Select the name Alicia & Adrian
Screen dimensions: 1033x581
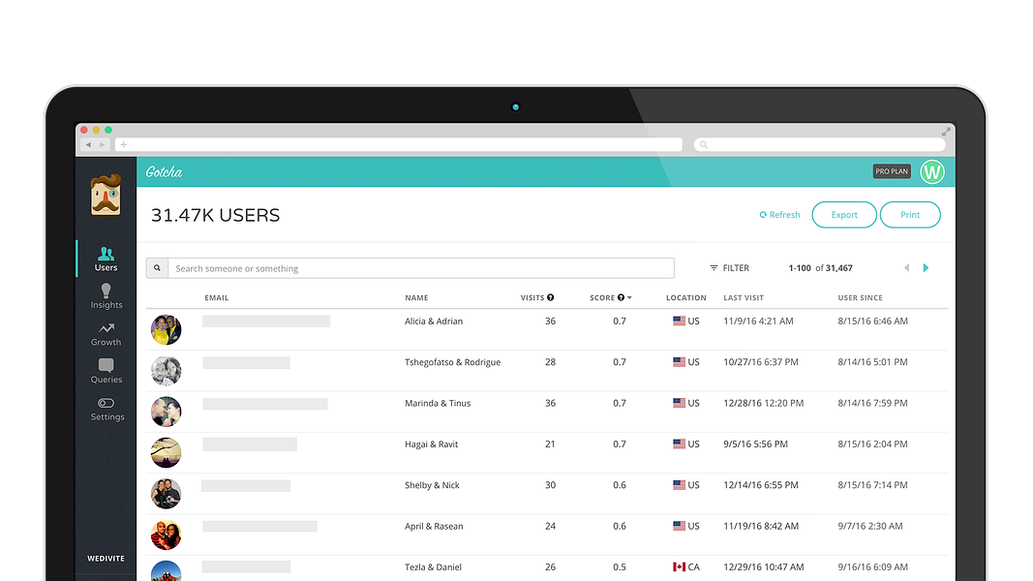point(434,321)
